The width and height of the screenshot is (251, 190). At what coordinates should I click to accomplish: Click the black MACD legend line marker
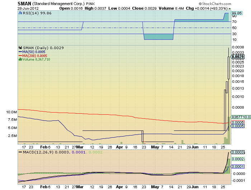(x=20, y=152)
